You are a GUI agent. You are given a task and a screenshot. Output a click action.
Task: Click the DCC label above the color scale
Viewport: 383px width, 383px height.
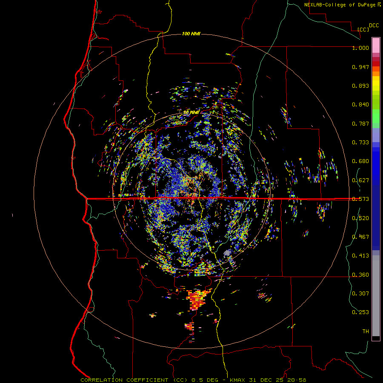coord(374,26)
